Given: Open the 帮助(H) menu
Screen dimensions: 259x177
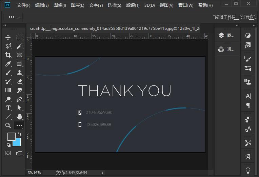Looking at the screenshot, I should coord(205,5).
